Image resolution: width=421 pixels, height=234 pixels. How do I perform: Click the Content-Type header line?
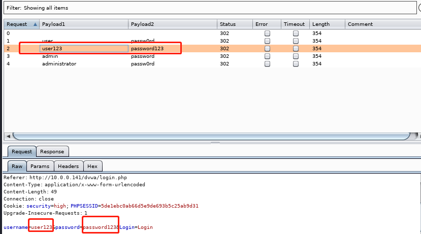point(74,185)
